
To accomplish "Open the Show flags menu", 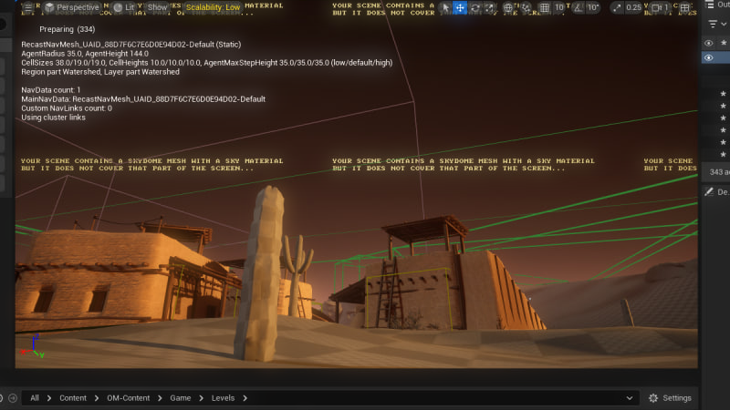I will (x=158, y=7).
